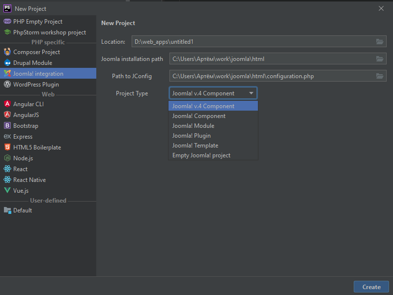Choose React Native in project list
This screenshot has height=295, width=393.
pos(29,180)
